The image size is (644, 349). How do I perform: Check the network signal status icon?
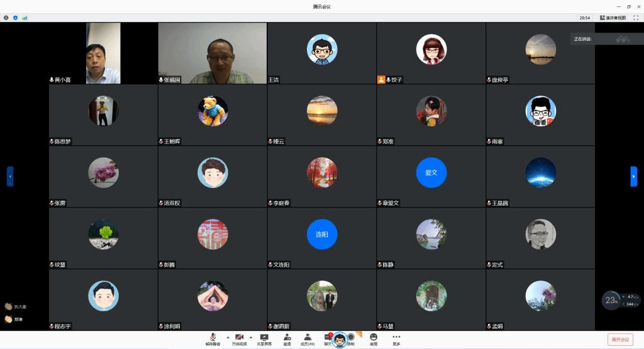tap(25, 18)
